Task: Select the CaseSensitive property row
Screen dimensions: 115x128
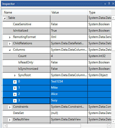Action: 57,24
